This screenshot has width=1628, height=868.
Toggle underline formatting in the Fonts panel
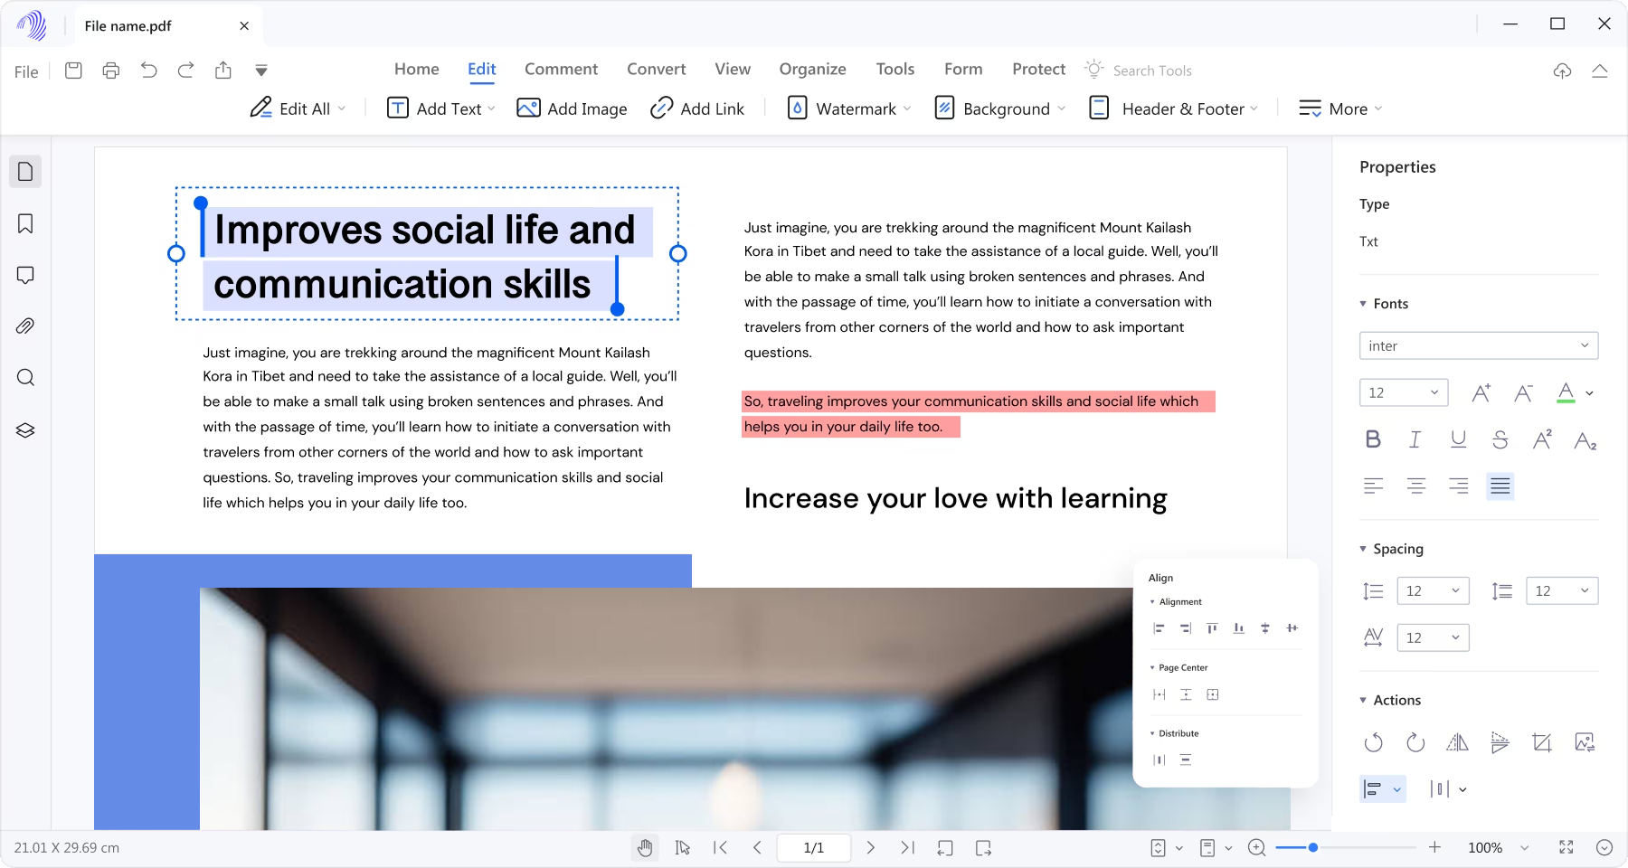1458,439
